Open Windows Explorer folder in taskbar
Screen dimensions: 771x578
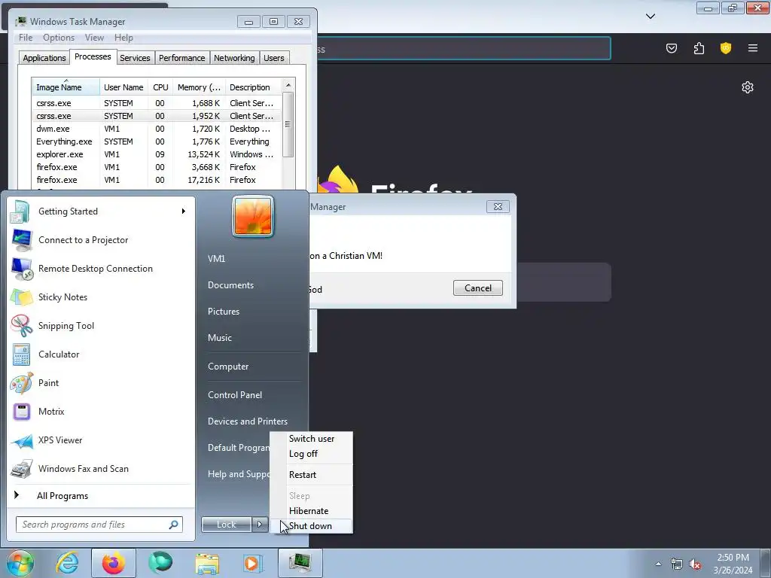click(x=207, y=563)
